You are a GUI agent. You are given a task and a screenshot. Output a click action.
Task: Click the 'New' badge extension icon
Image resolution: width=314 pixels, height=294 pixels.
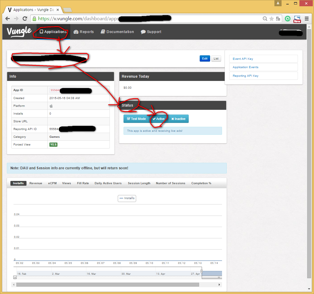point(297,19)
